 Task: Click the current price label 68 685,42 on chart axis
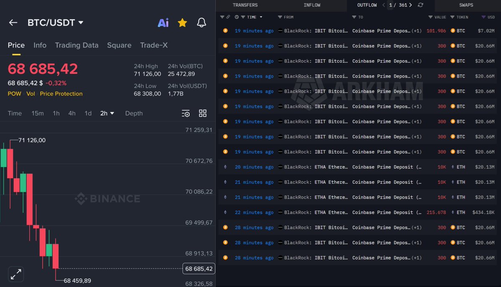pos(199,269)
